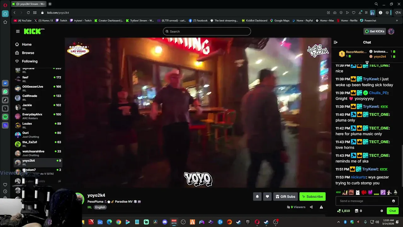Open the Google Maps bookmark

point(280,20)
